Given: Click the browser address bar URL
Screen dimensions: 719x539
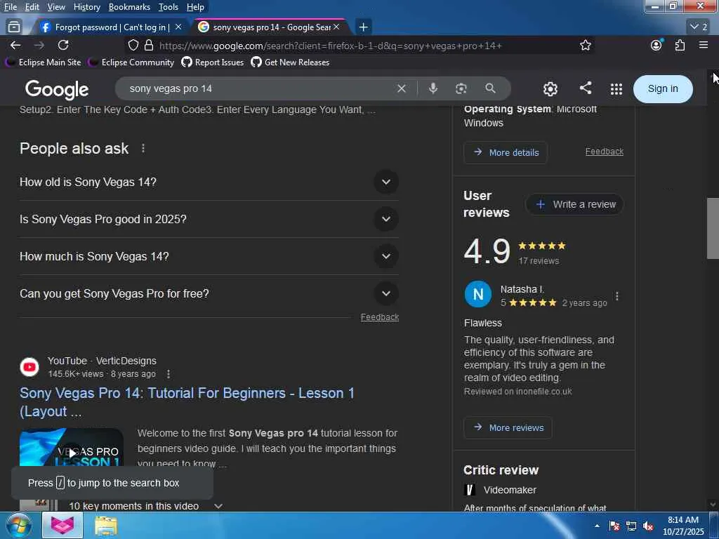Looking at the screenshot, I should click(x=330, y=46).
